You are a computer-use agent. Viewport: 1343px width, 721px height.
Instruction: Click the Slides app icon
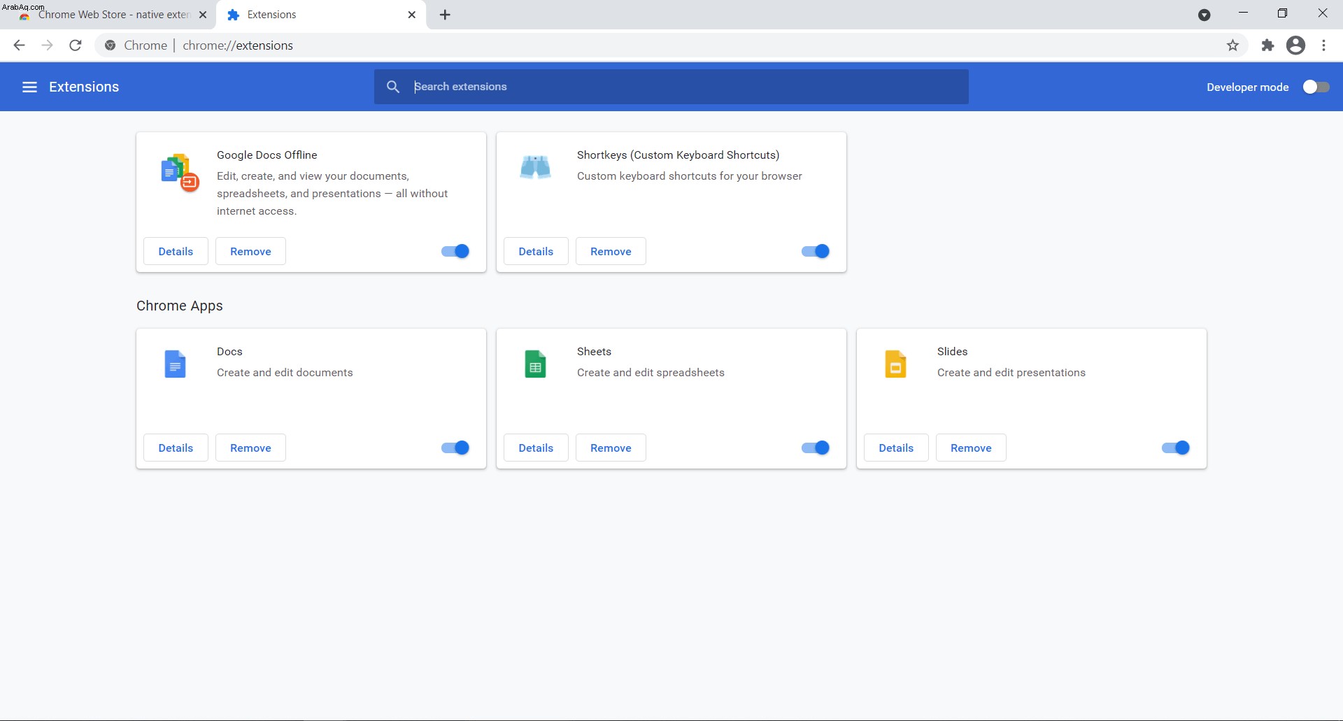point(895,364)
